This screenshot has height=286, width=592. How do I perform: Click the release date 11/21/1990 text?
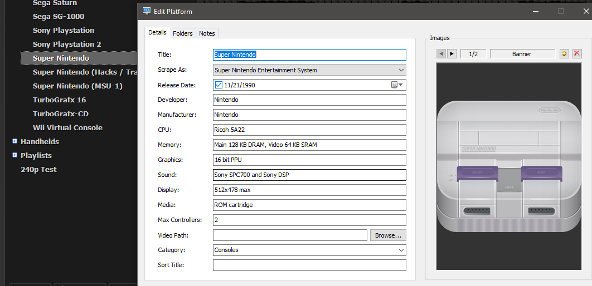(240, 86)
